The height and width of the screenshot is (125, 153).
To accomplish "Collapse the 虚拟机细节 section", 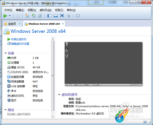I will [59, 95].
